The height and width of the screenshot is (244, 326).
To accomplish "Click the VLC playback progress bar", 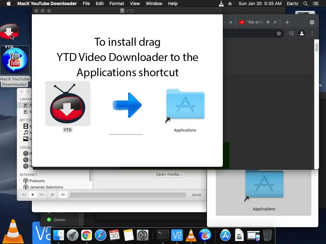I will click(128, 195).
